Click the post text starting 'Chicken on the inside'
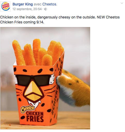The width and height of the screenshot is (125, 132). click(x=60, y=20)
